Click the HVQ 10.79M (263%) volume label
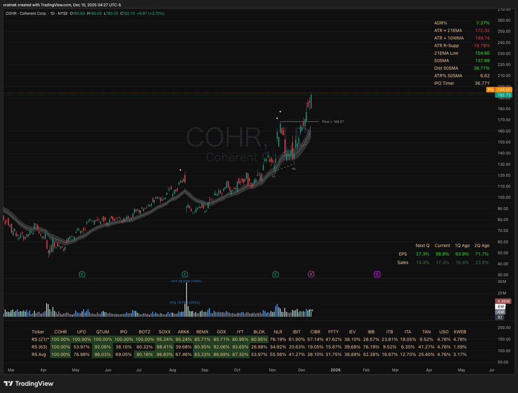Viewport: 518px width, 393px height. click(x=185, y=302)
